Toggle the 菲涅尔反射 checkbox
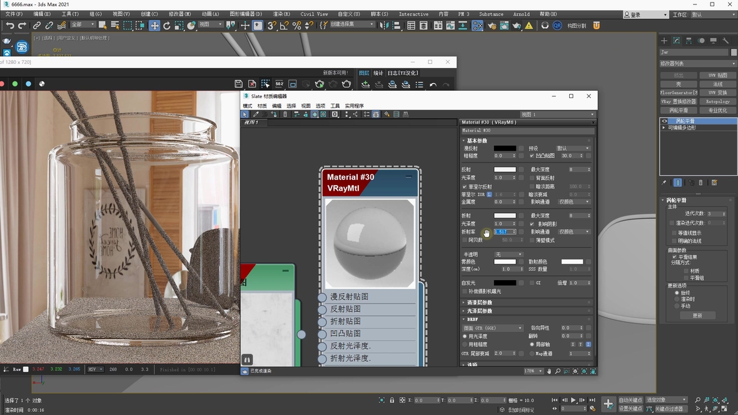 pyautogui.click(x=464, y=187)
